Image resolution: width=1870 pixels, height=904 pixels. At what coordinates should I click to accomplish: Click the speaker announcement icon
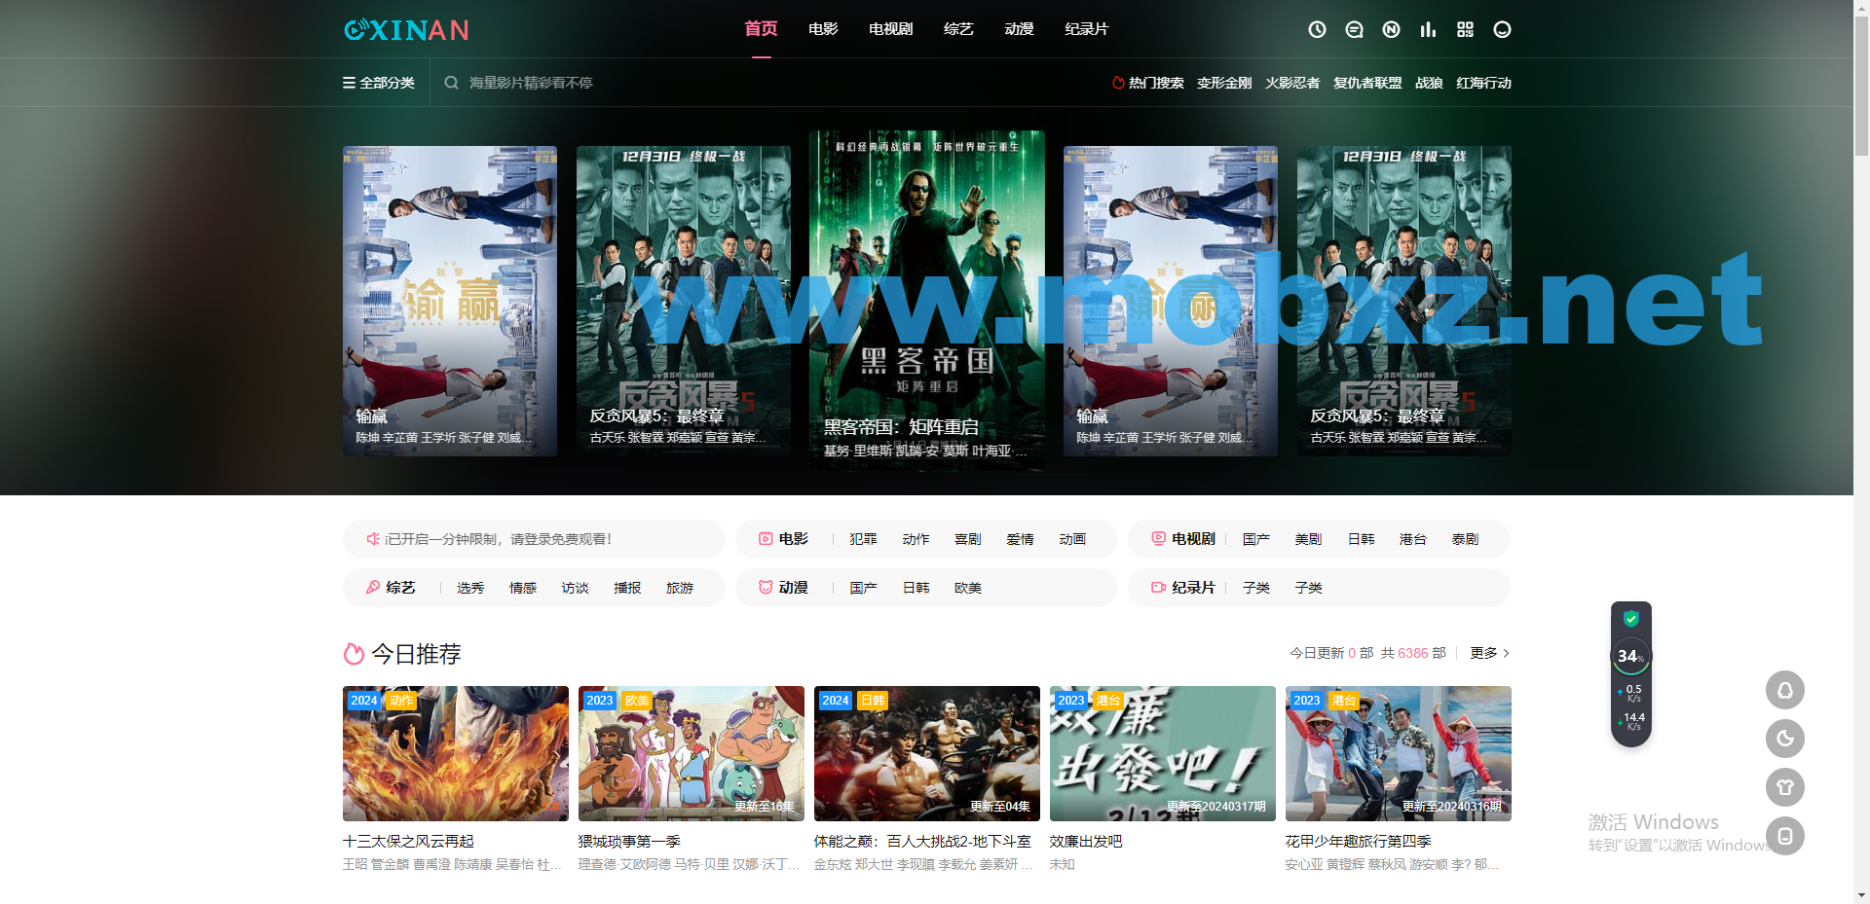point(373,538)
